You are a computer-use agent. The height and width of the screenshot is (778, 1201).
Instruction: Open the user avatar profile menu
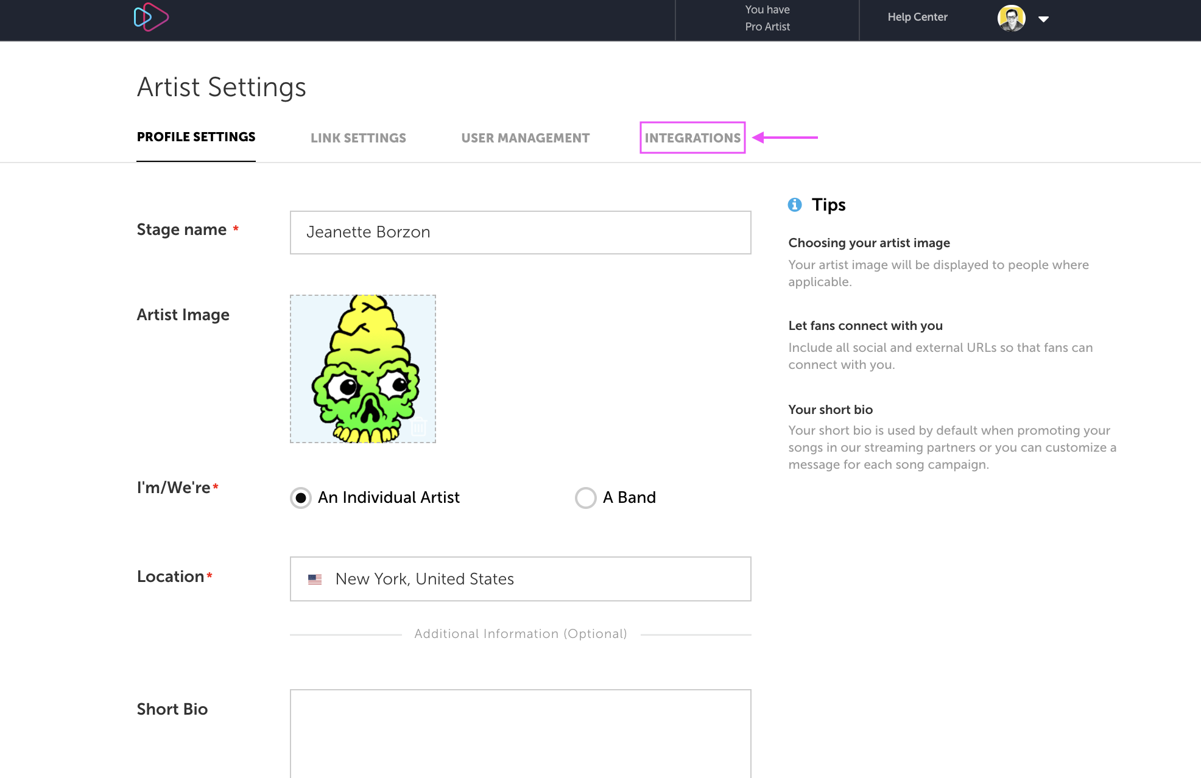click(x=1012, y=18)
